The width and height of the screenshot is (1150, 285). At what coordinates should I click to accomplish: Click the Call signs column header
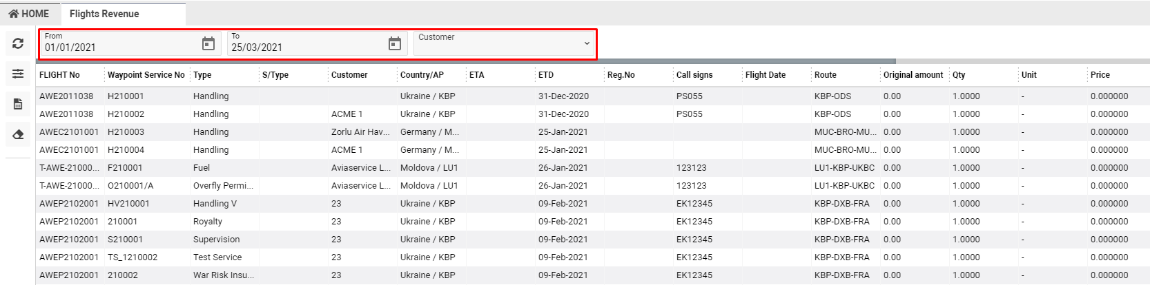point(694,75)
